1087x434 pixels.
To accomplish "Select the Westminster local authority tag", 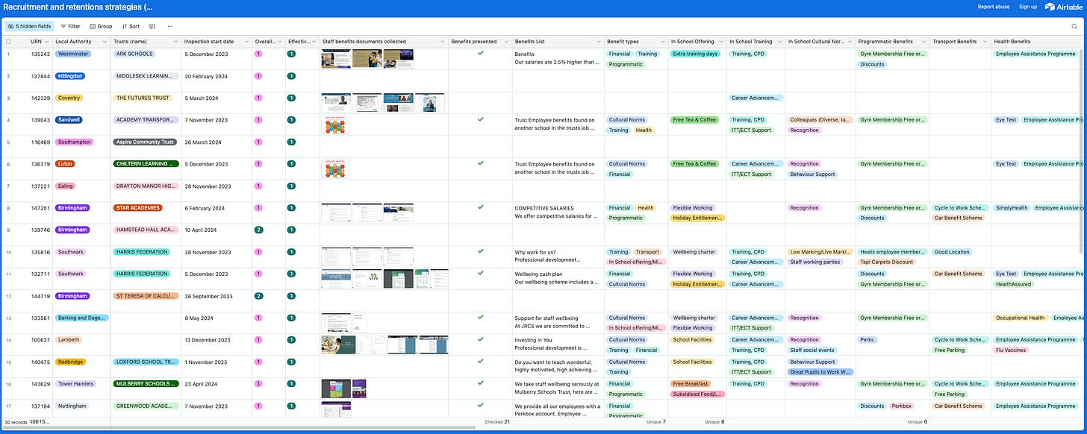I will [x=72, y=54].
